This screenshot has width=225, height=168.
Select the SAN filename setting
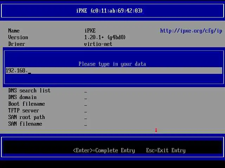pyautogui.click(x=25, y=124)
